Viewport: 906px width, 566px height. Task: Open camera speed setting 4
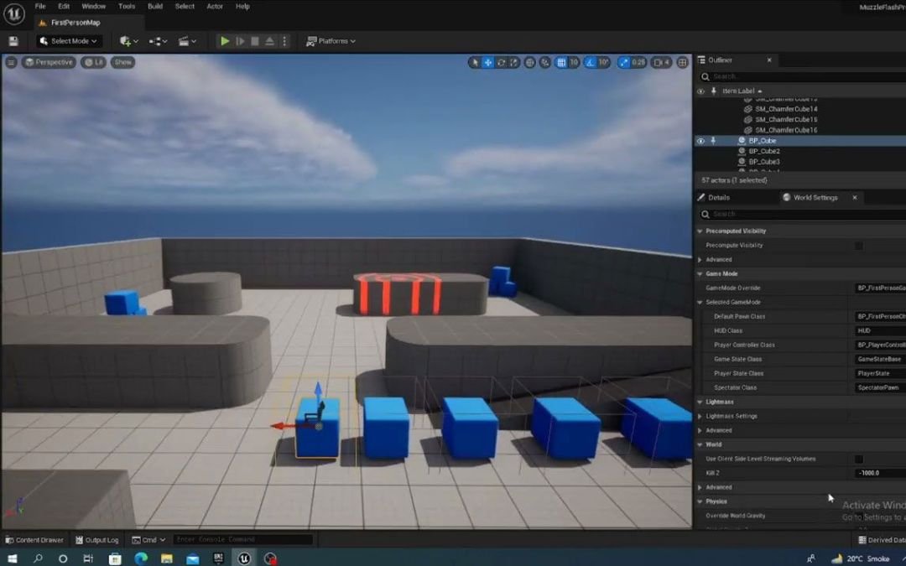pos(662,62)
